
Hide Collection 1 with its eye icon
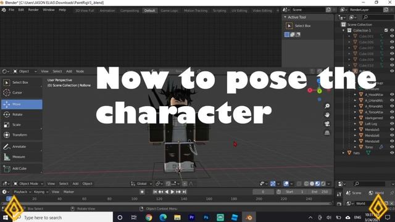pos(392,30)
